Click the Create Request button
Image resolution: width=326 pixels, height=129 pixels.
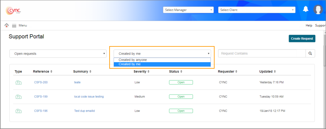pyautogui.click(x=302, y=38)
